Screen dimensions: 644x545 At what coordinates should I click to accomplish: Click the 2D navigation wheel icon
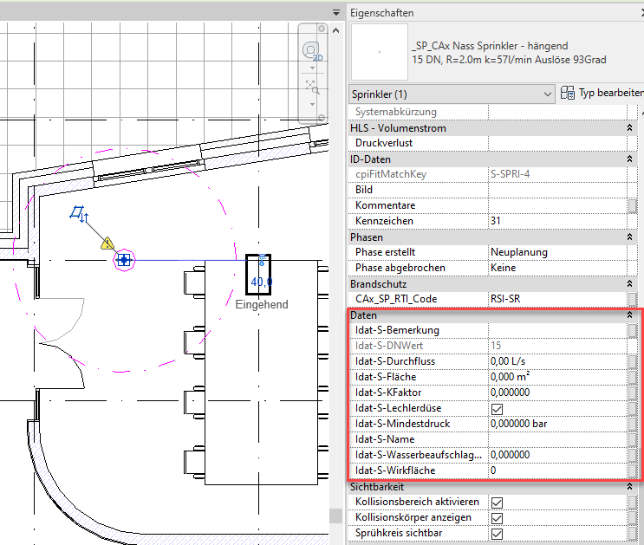(311, 52)
